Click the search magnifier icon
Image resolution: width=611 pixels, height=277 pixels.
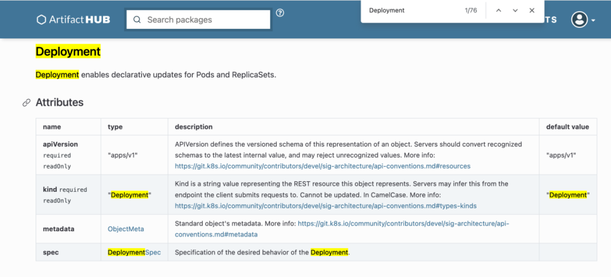click(x=137, y=20)
